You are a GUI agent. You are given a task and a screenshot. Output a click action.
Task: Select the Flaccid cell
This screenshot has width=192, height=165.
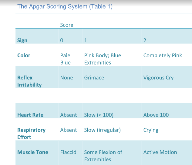tap(68, 152)
